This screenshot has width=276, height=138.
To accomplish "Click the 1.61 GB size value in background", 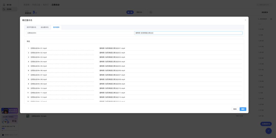I will point(261,70).
